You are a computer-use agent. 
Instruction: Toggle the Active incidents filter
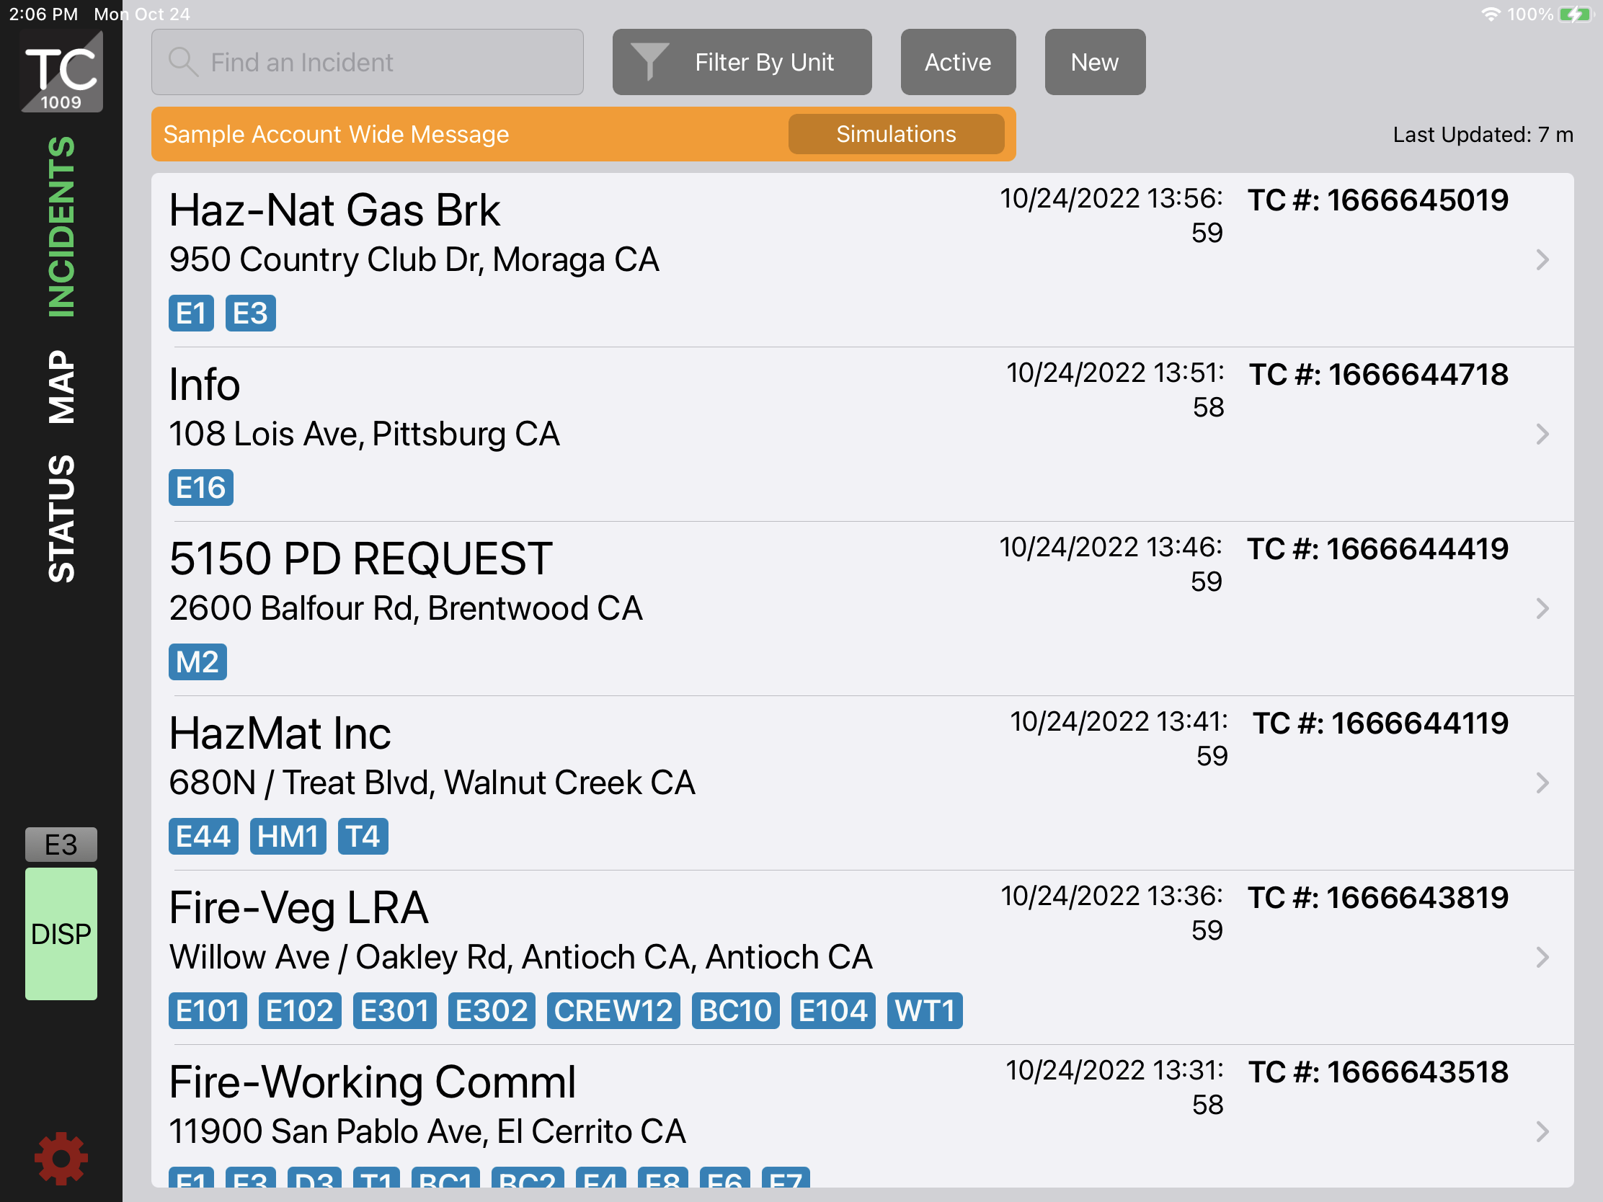point(957,62)
